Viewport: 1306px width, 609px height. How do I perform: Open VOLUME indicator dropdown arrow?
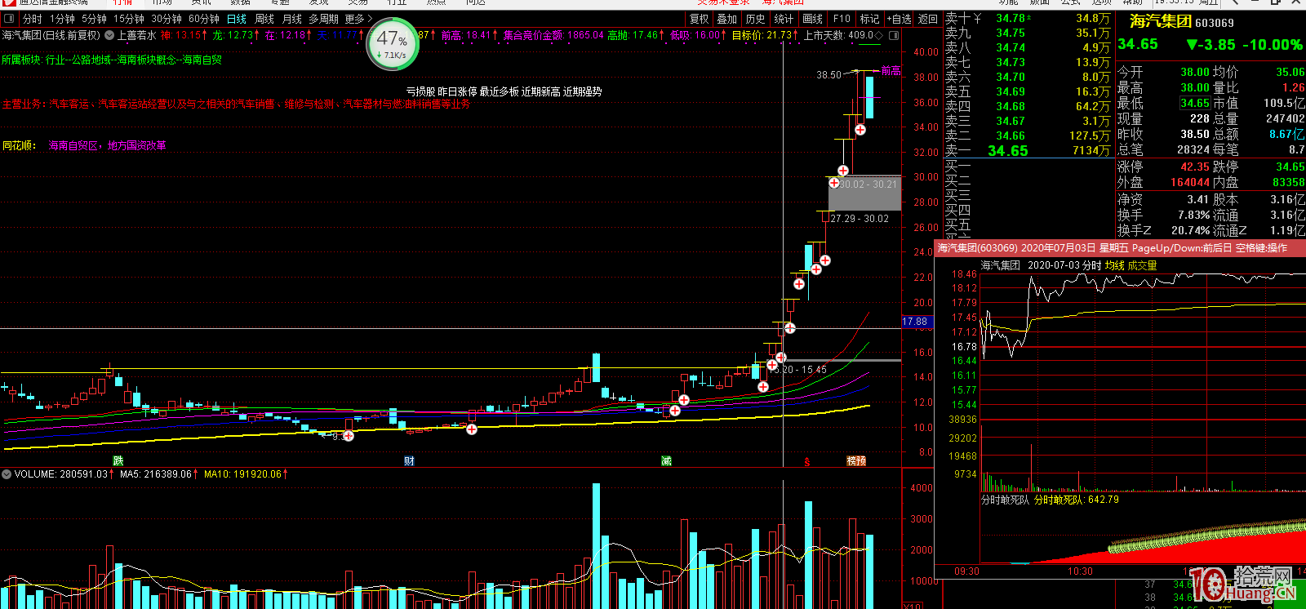click(x=7, y=474)
